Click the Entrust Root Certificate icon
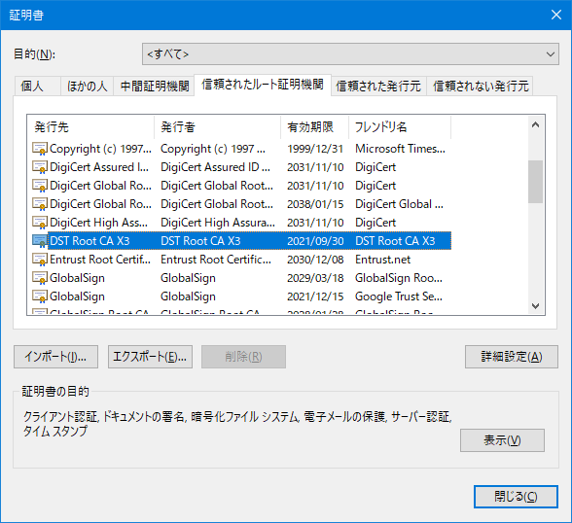 pos(40,260)
